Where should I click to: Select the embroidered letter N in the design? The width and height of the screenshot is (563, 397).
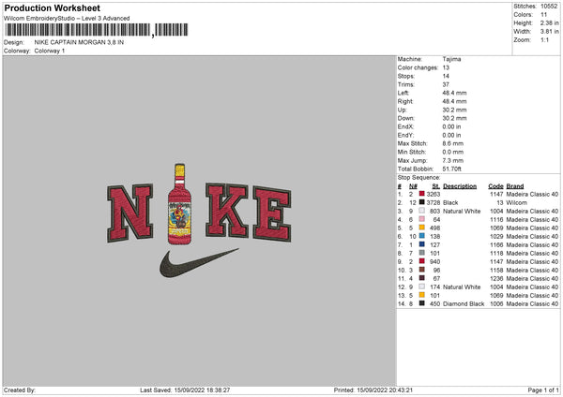tap(130, 213)
